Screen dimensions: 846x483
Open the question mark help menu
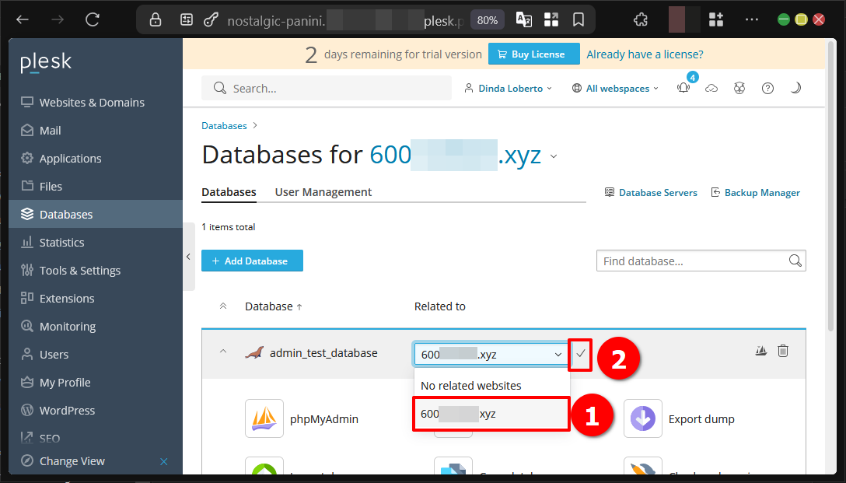pos(767,88)
